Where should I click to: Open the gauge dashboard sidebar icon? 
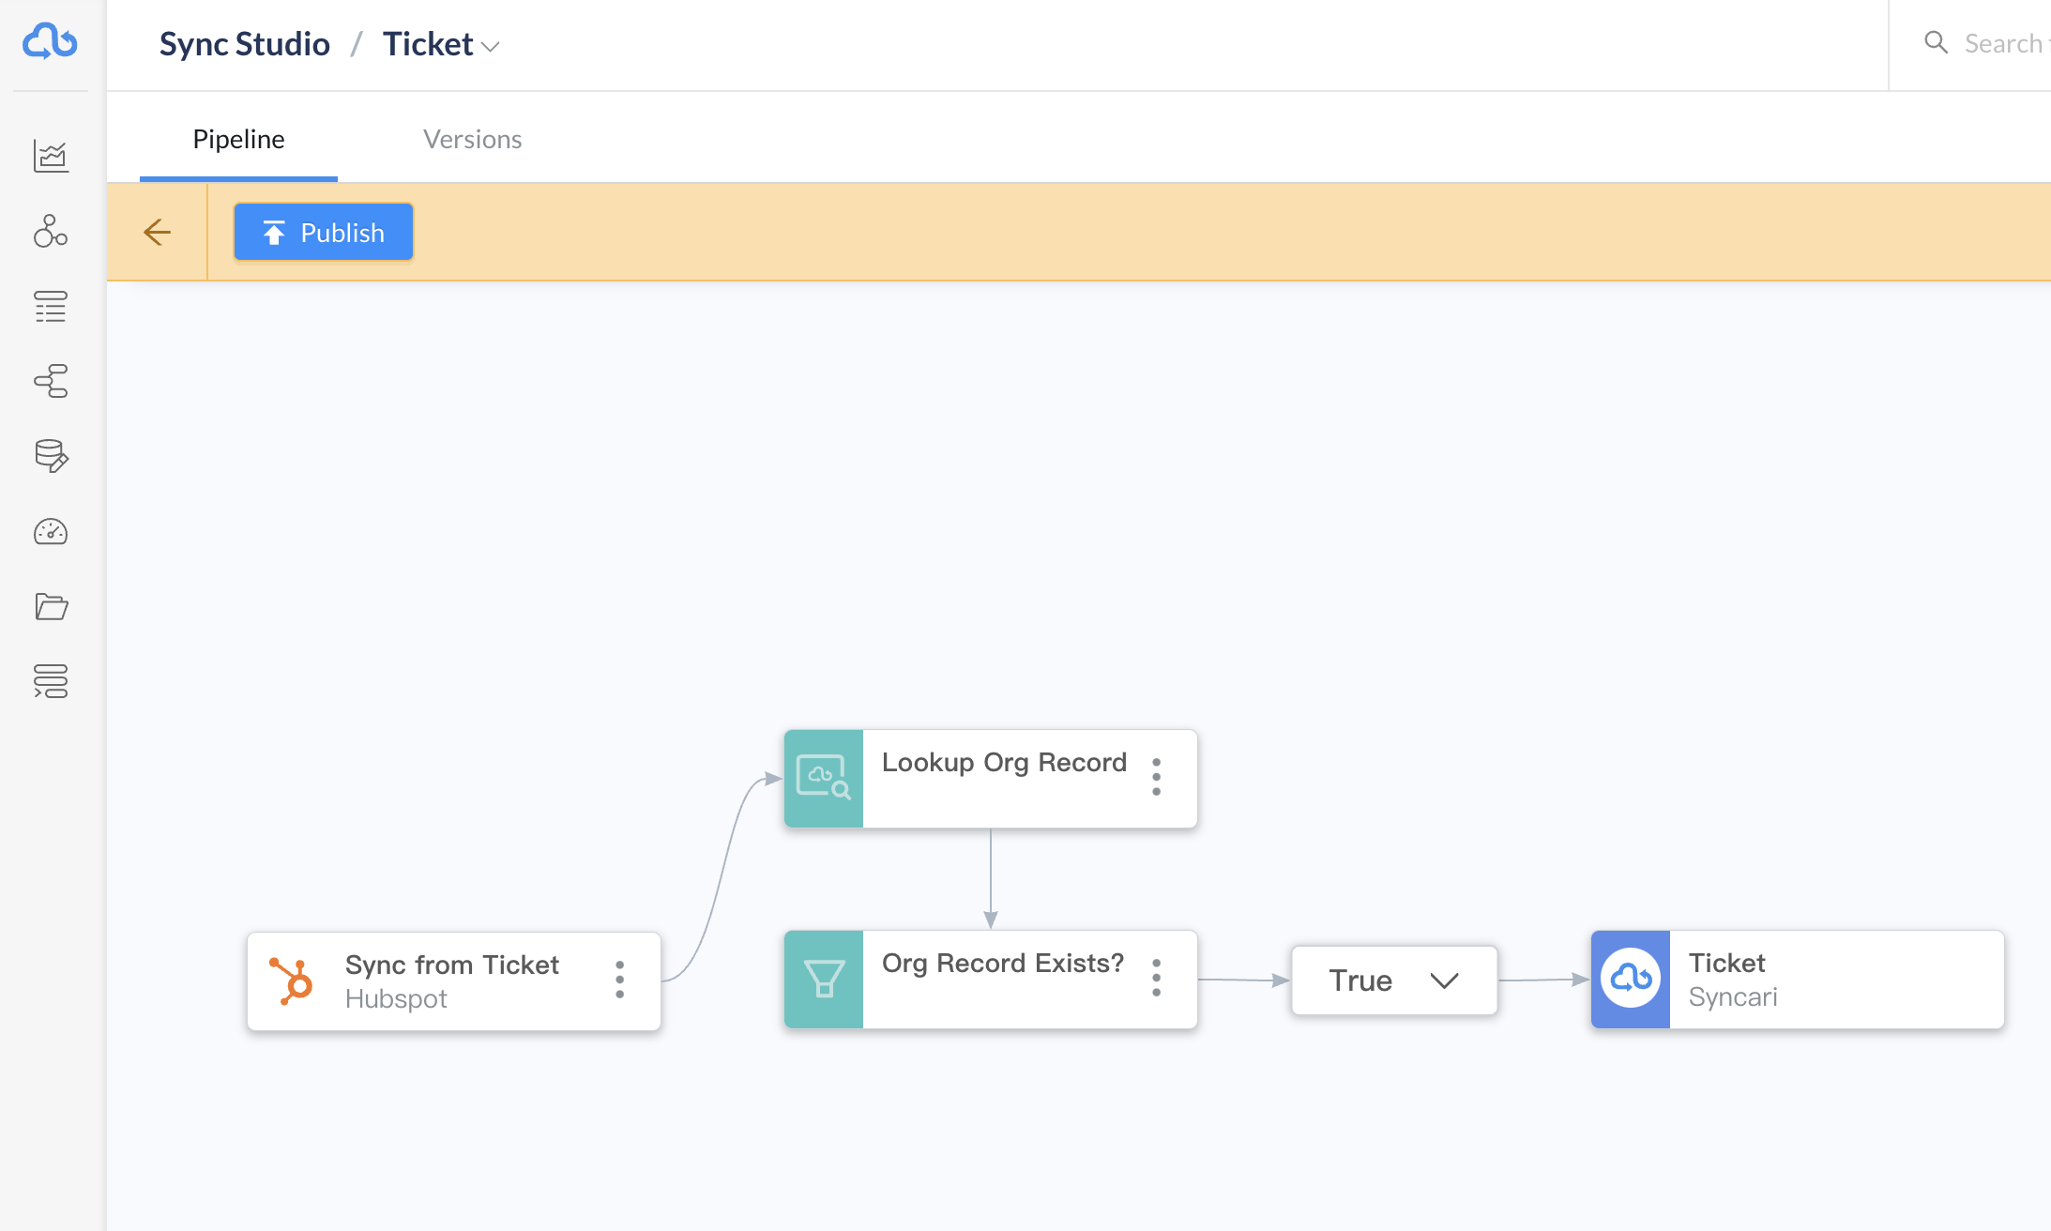tap(51, 531)
